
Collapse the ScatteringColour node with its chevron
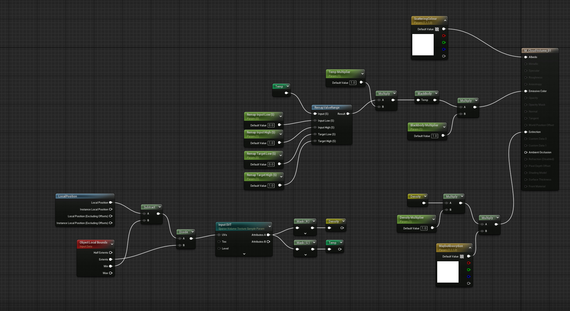pos(445,20)
